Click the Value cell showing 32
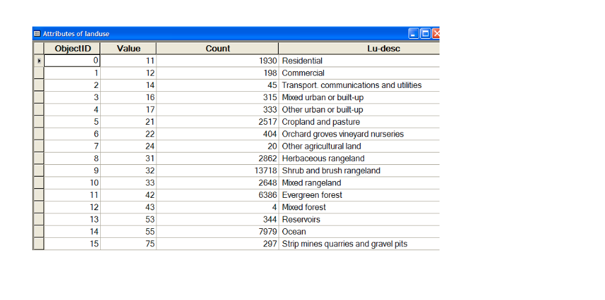Viewport: 605px width, 300px height. pos(129,171)
